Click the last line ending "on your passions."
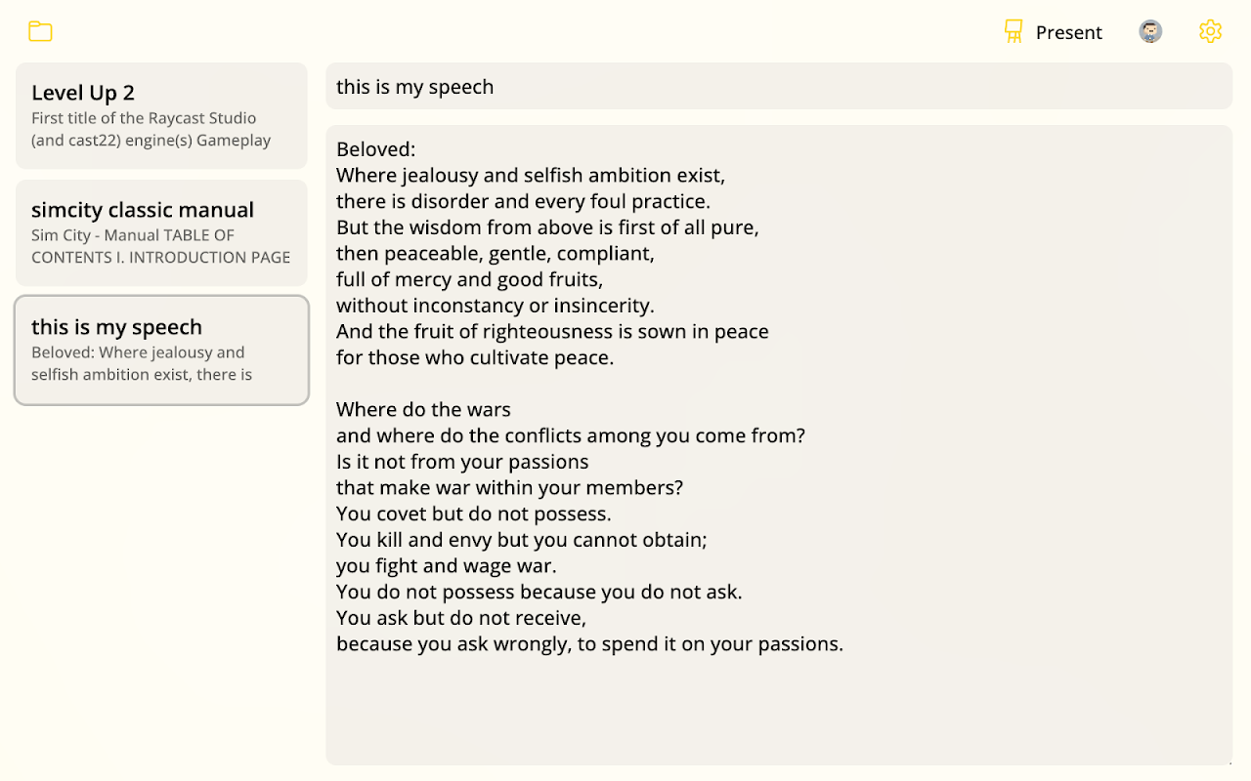This screenshot has height=781, width=1251. point(589,643)
